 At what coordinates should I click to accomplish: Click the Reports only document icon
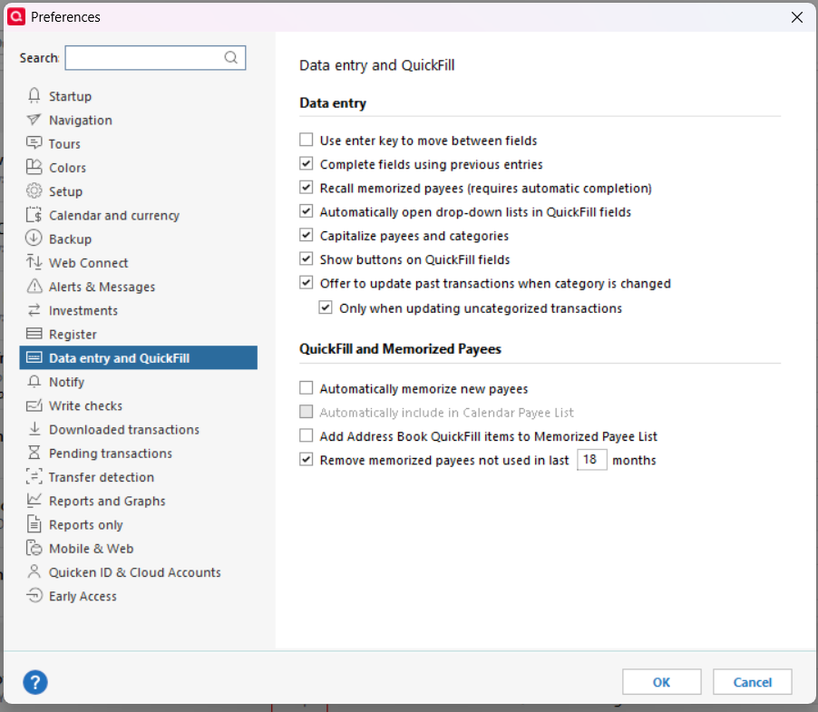(x=34, y=523)
